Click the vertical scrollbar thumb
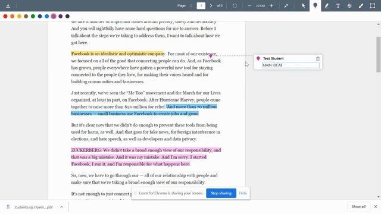 pos(379,55)
